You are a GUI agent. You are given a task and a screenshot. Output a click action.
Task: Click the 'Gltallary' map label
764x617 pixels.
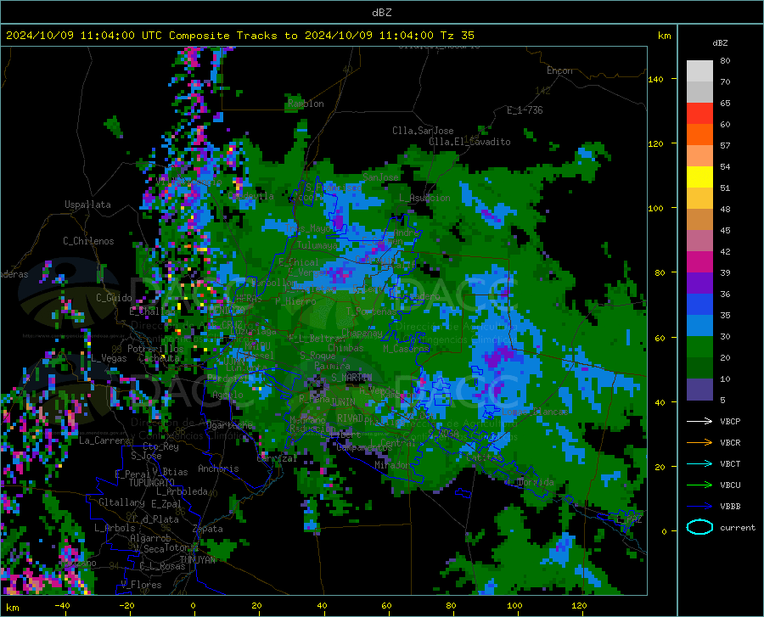click(x=121, y=502)
